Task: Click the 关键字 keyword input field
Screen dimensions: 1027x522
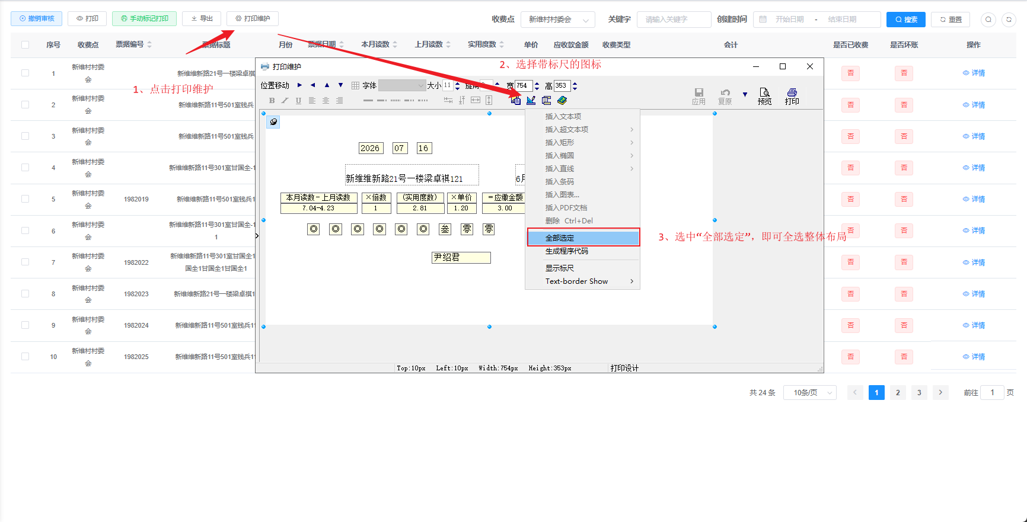Action: pos(674,20)
